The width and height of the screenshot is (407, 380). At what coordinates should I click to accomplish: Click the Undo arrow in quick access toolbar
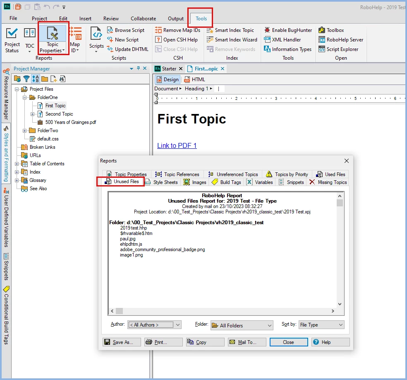tap(47, 7)
